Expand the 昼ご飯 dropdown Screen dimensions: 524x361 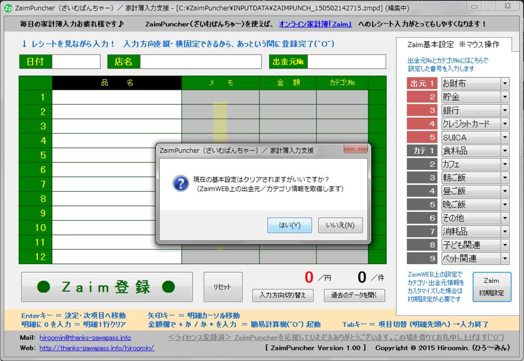click(505, 191)
